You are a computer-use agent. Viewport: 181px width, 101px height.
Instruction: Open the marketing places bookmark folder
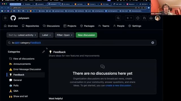point(98,11)
